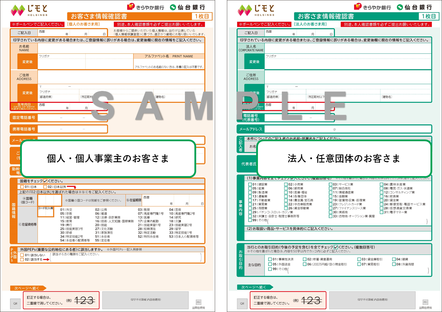This screenshot has height=312, width=442.
Task: Check the 03:貸金庫取引 purpose box
Action: point(359,259)
